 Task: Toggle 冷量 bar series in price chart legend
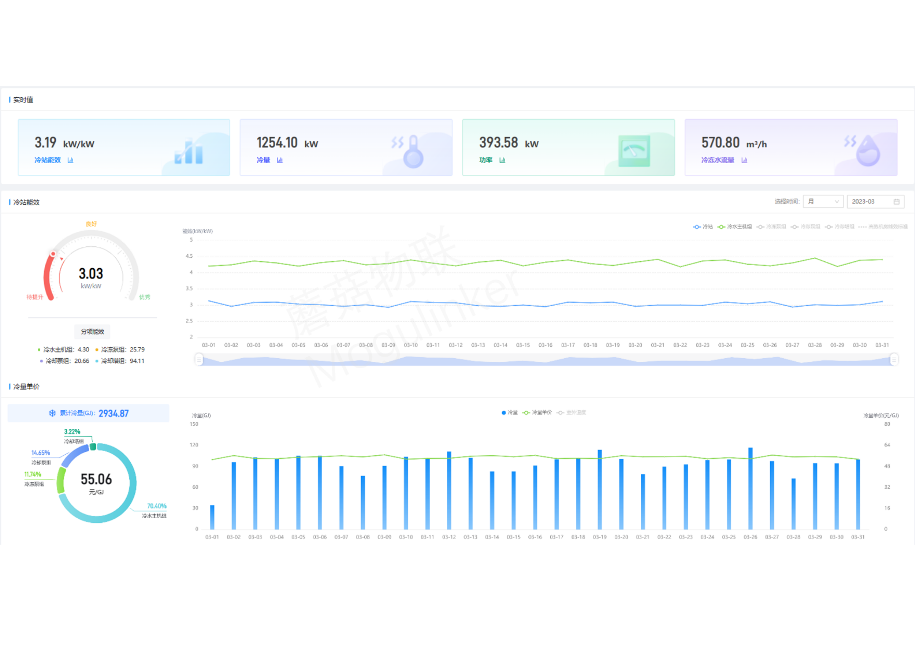[510, 413]
